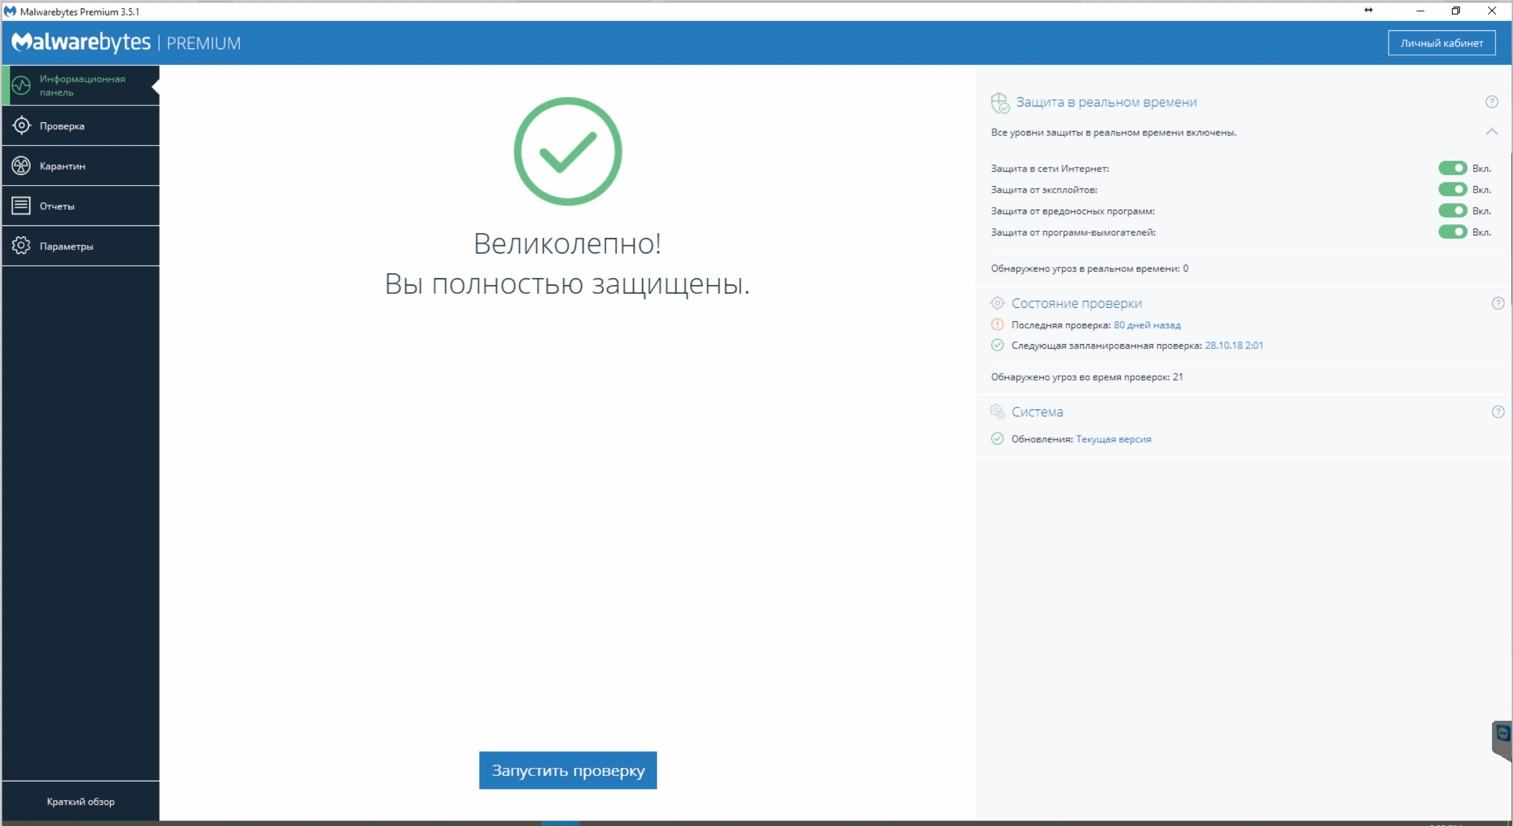This screenshot has width=1513, height=826.
Task: Click the Система heading
Action: 1037,412
